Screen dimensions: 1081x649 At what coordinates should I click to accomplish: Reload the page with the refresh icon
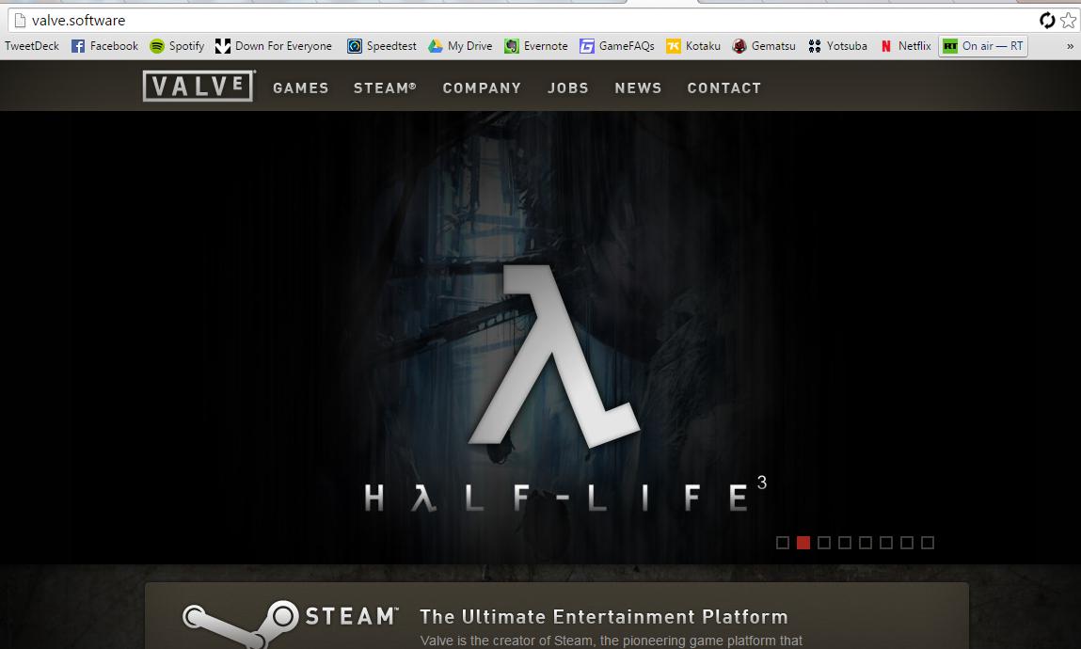click(x=1047, y=20)
